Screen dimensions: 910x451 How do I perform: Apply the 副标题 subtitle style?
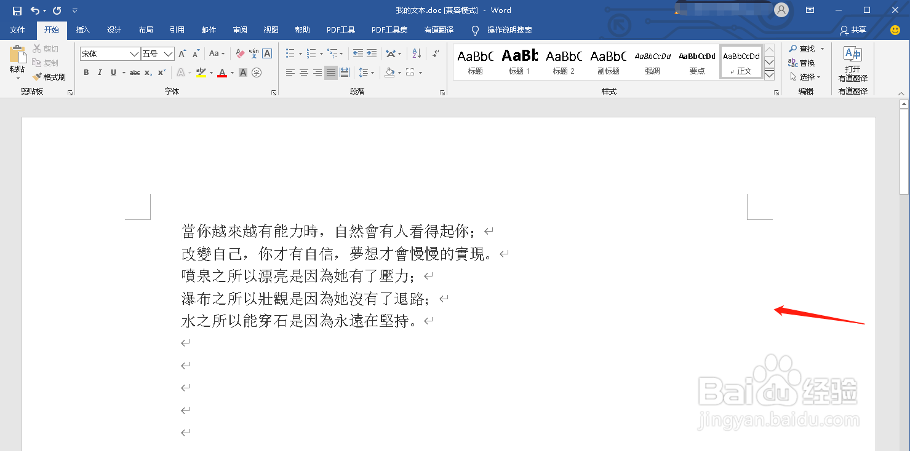(608, 62)
